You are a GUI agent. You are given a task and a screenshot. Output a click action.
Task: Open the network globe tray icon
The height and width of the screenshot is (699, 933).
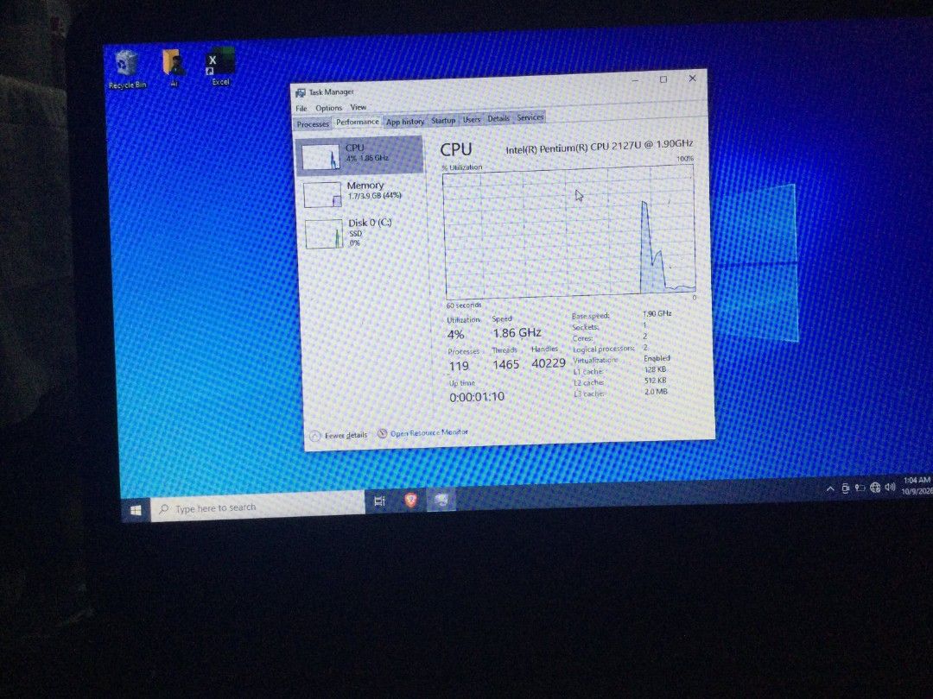click(874, 488)
